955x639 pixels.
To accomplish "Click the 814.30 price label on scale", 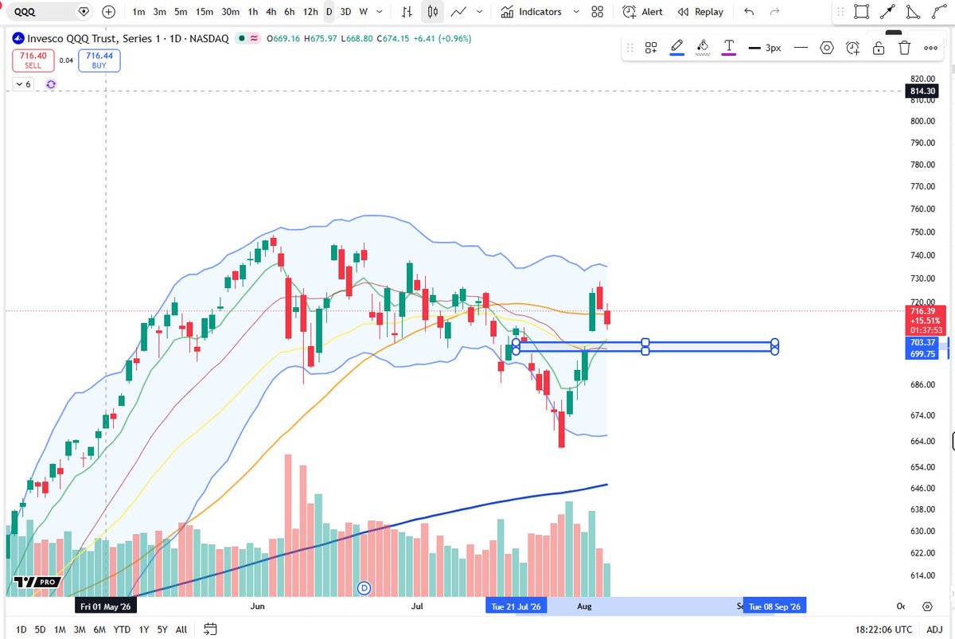I will (x=922, y=92).
